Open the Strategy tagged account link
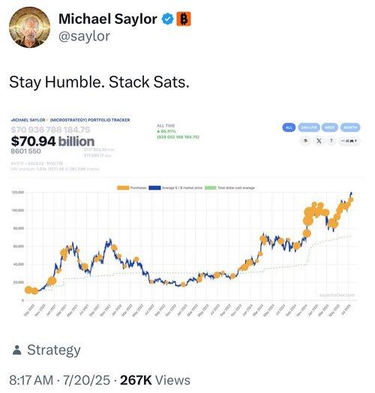The image size is (375, 393). point(54,350)
